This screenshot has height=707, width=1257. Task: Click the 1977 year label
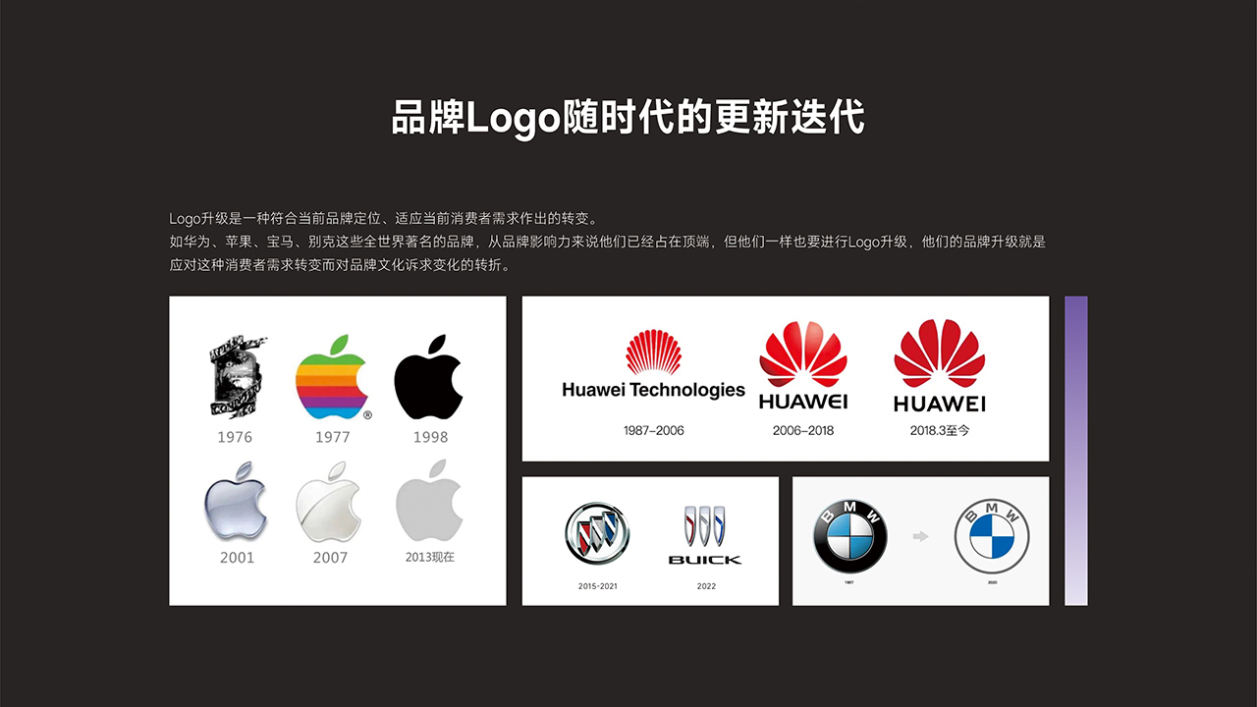333,437
